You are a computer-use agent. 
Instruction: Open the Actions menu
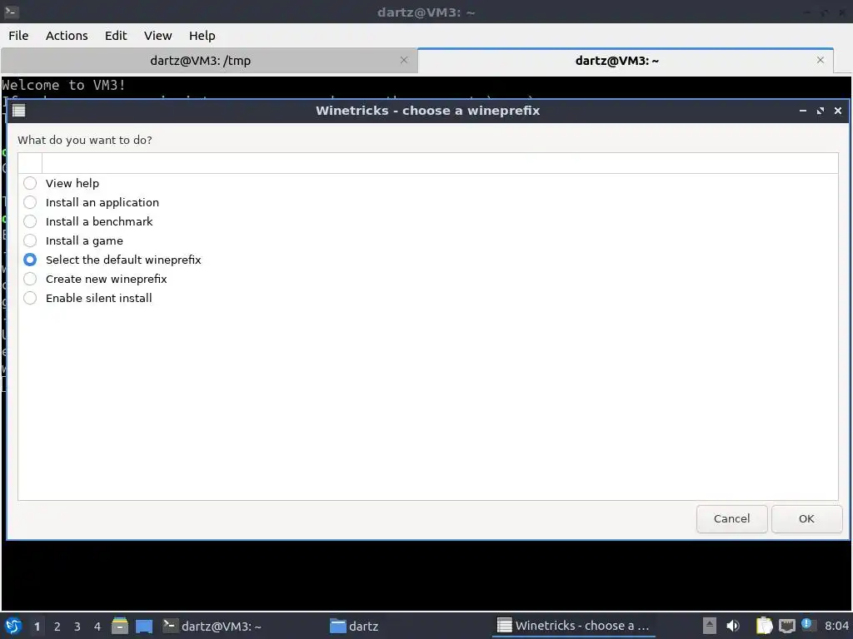pos(67,35)
